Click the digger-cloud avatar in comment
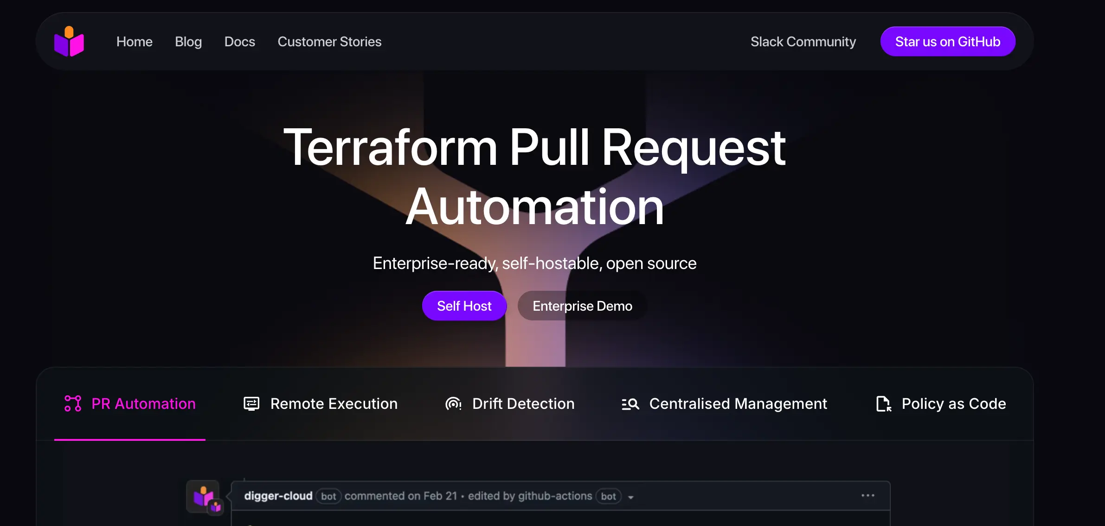The image size is (1105, 526). click(204, 496)
